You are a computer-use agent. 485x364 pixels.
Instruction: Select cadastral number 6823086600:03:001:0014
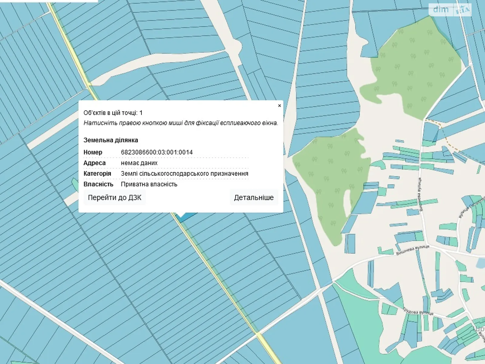(157, 152)
